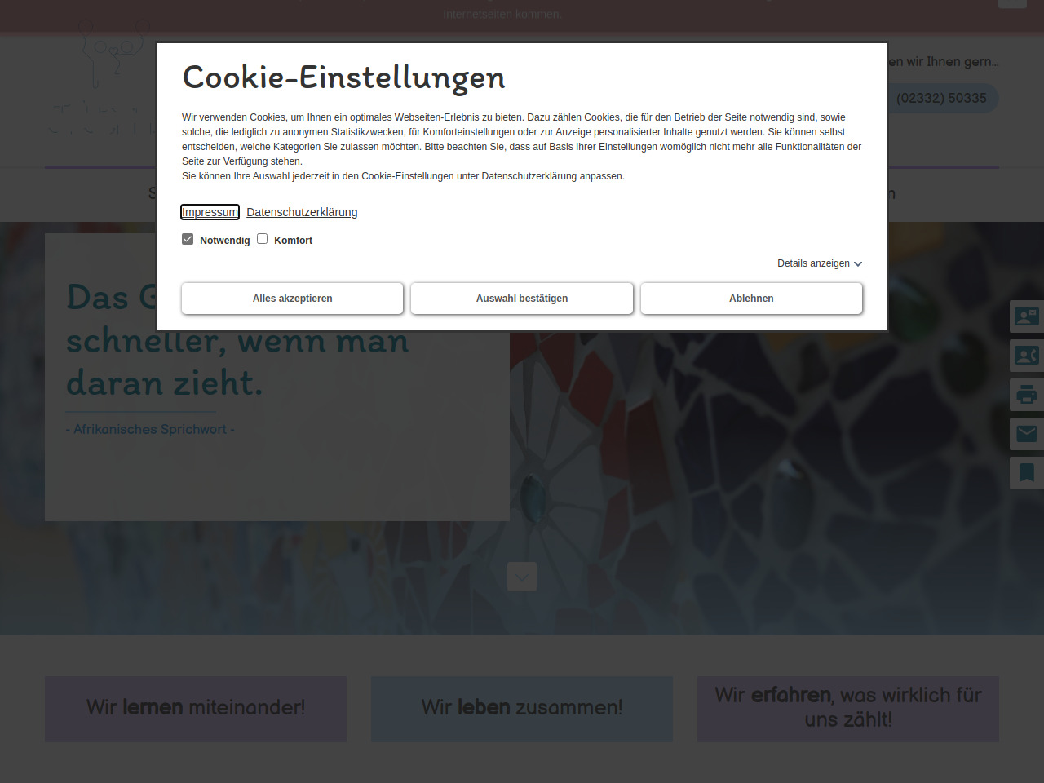Close the top notification banner

click(1012, 3)
